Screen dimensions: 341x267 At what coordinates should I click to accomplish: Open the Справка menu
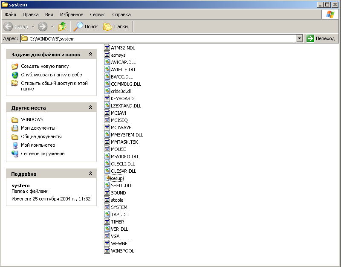coord(121,15)
